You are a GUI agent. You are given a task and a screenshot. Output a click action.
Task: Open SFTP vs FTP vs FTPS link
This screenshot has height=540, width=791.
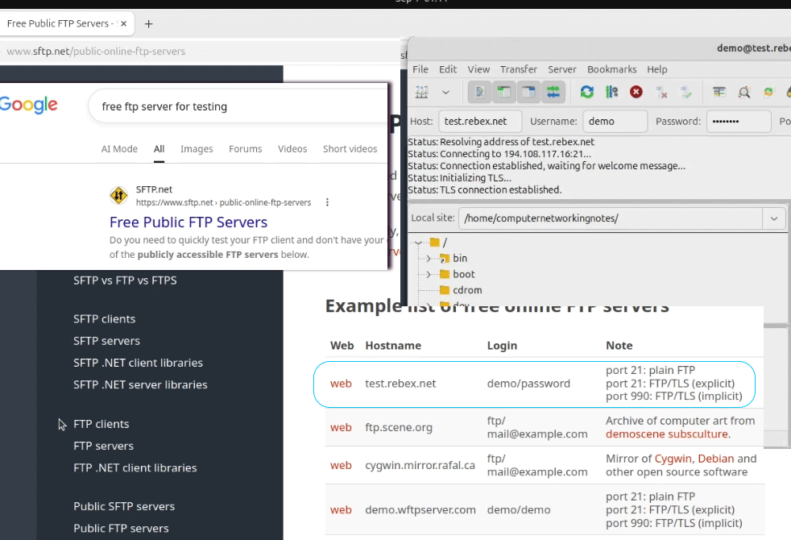tap(125, 280)
